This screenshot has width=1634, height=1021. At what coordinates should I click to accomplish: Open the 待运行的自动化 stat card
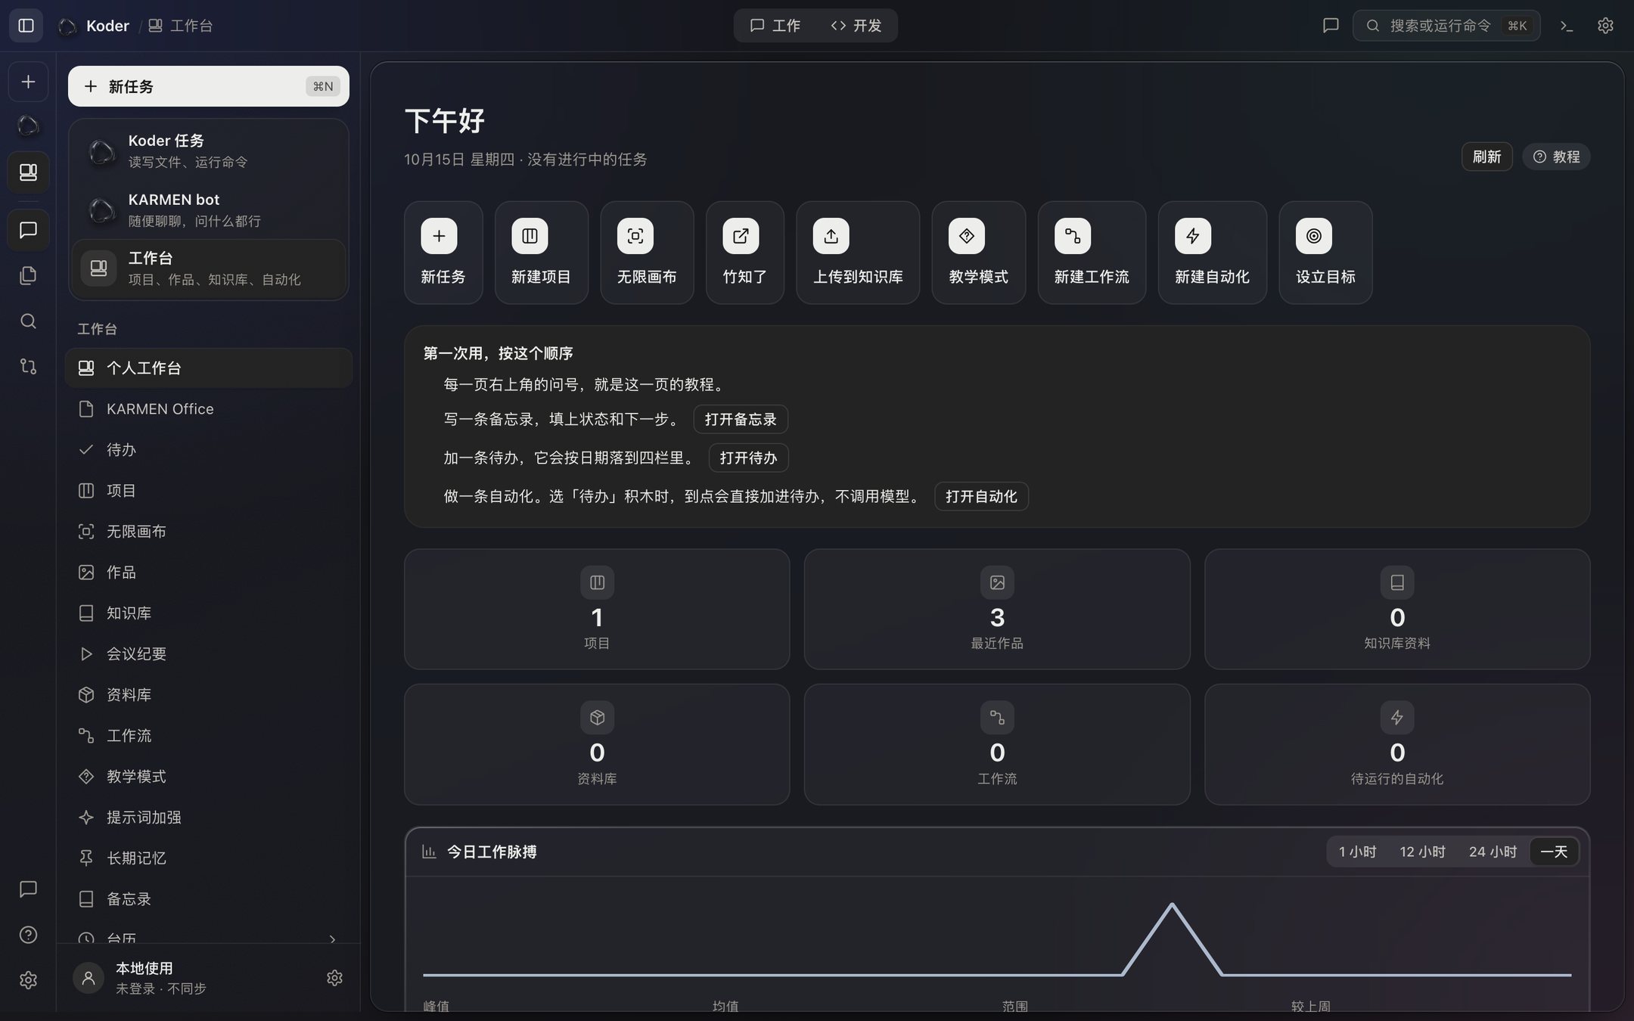(1397, 744)
